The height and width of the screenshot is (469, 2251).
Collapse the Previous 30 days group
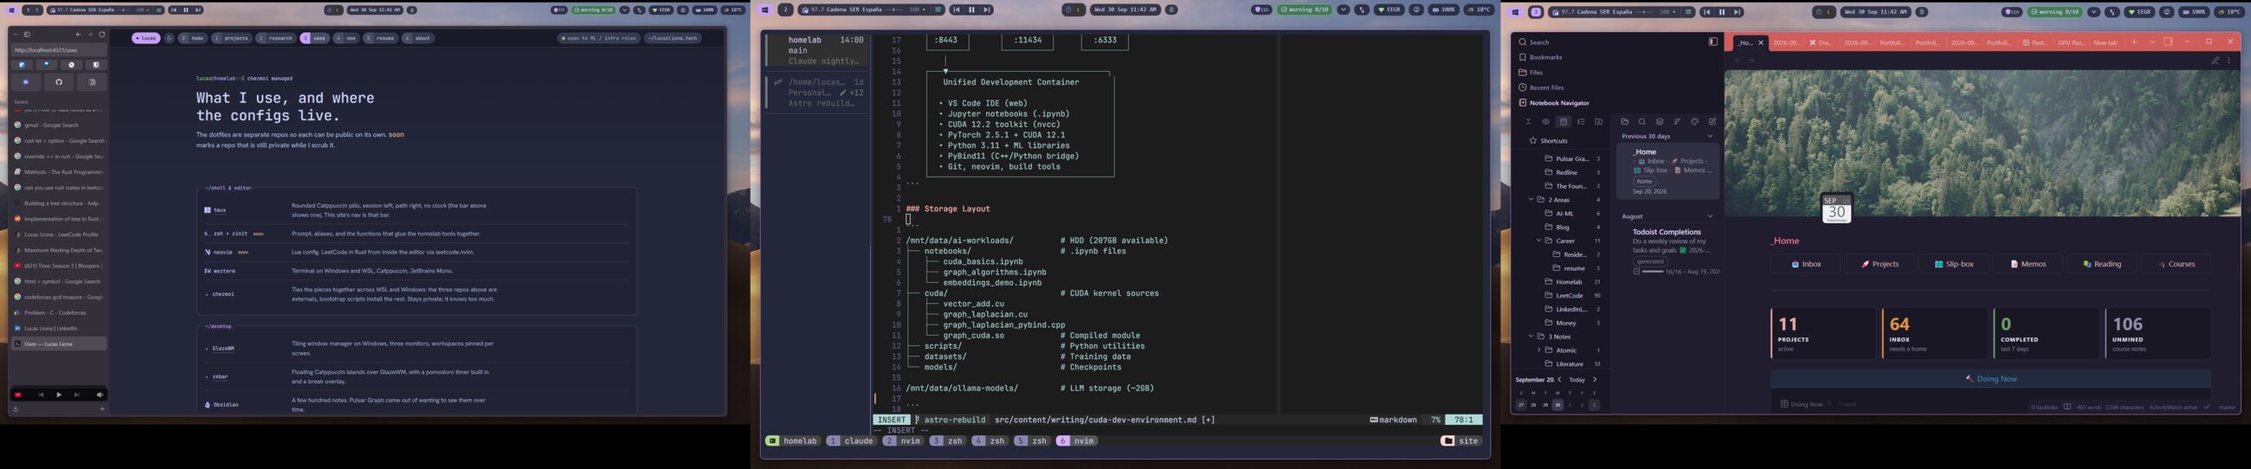point(1710,136)
